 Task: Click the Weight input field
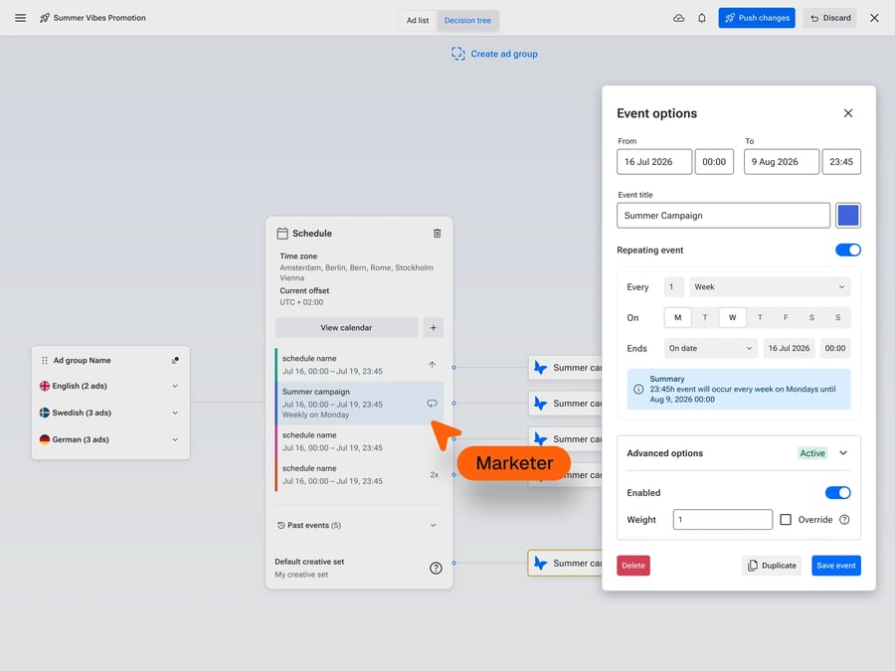point(721,519)
